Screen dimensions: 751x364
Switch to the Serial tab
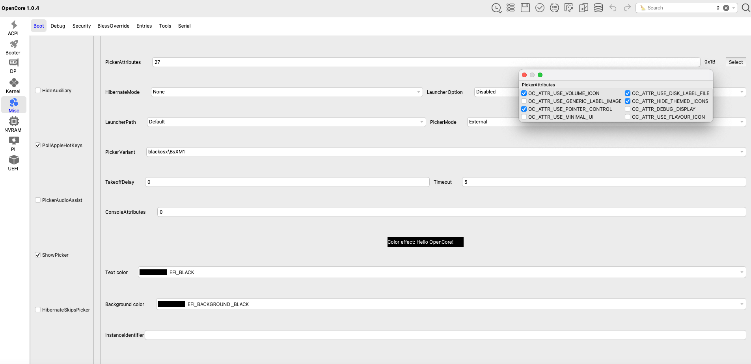tap(184, 26)
